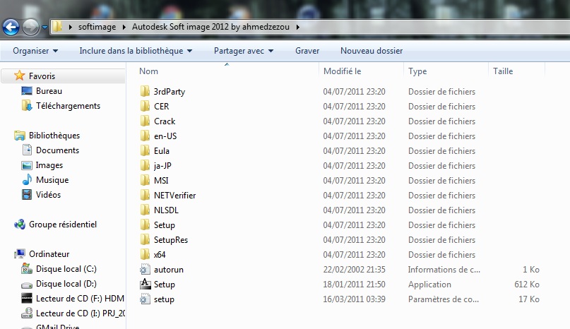
Task: Select the SetupRes folder icon
Action: pos(145,239)
